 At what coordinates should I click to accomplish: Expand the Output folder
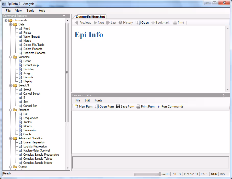11,167
